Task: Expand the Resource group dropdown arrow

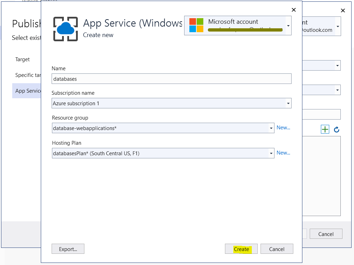Action: point(271,128)
